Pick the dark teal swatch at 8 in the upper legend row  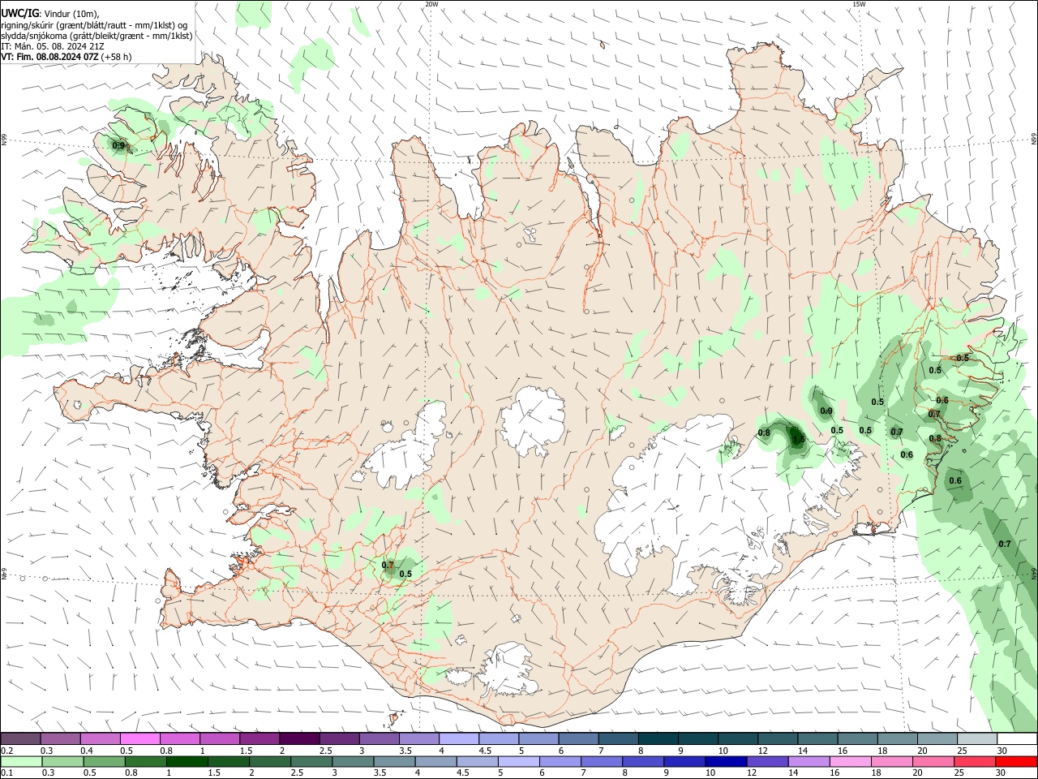click(x=657, y=738)
